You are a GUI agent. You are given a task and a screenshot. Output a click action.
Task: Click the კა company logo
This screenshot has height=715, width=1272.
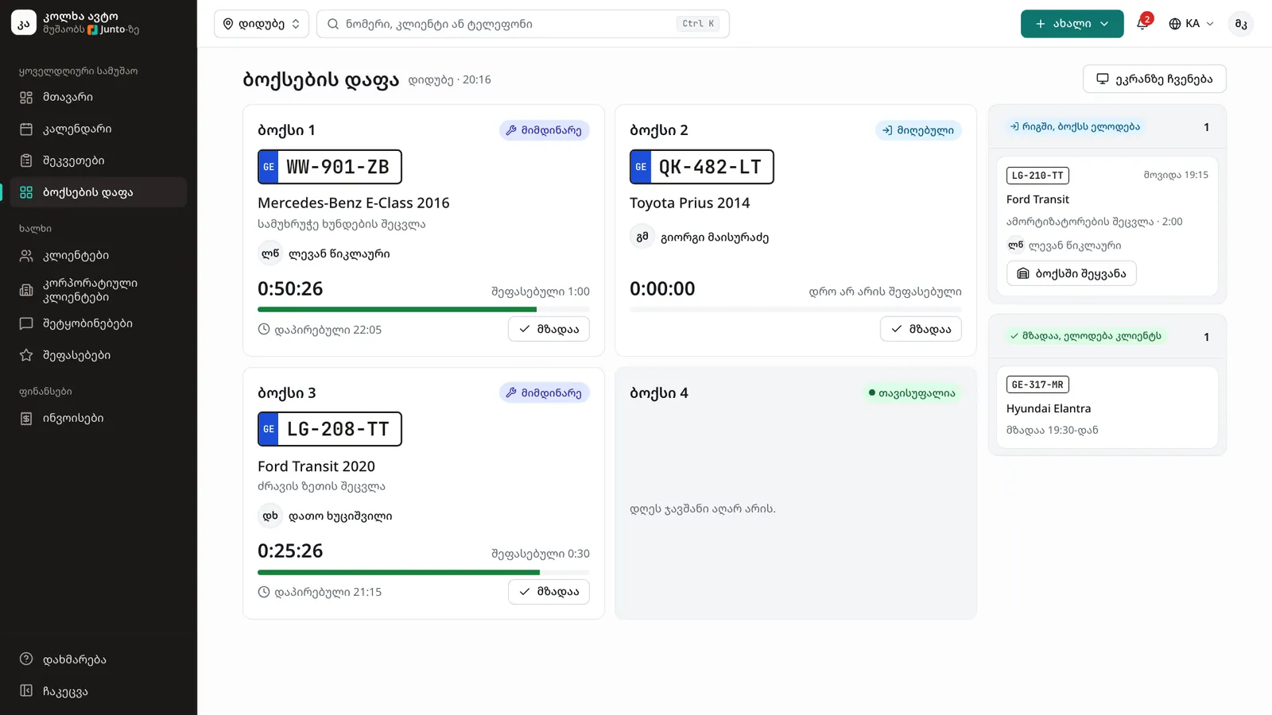pyautogui.click(x=24, y=23)
